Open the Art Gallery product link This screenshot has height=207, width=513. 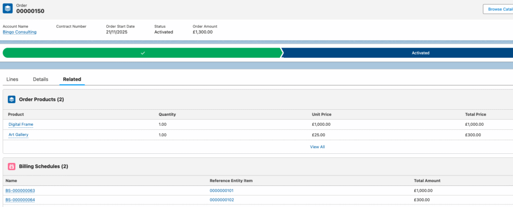[19, 135]
